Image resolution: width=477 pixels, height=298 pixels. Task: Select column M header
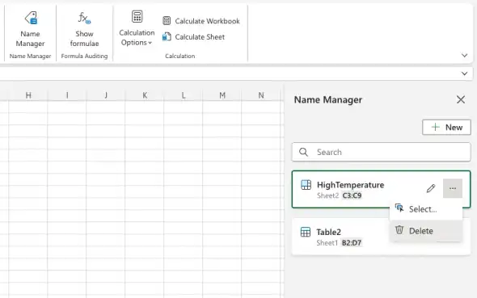(222, 95)
